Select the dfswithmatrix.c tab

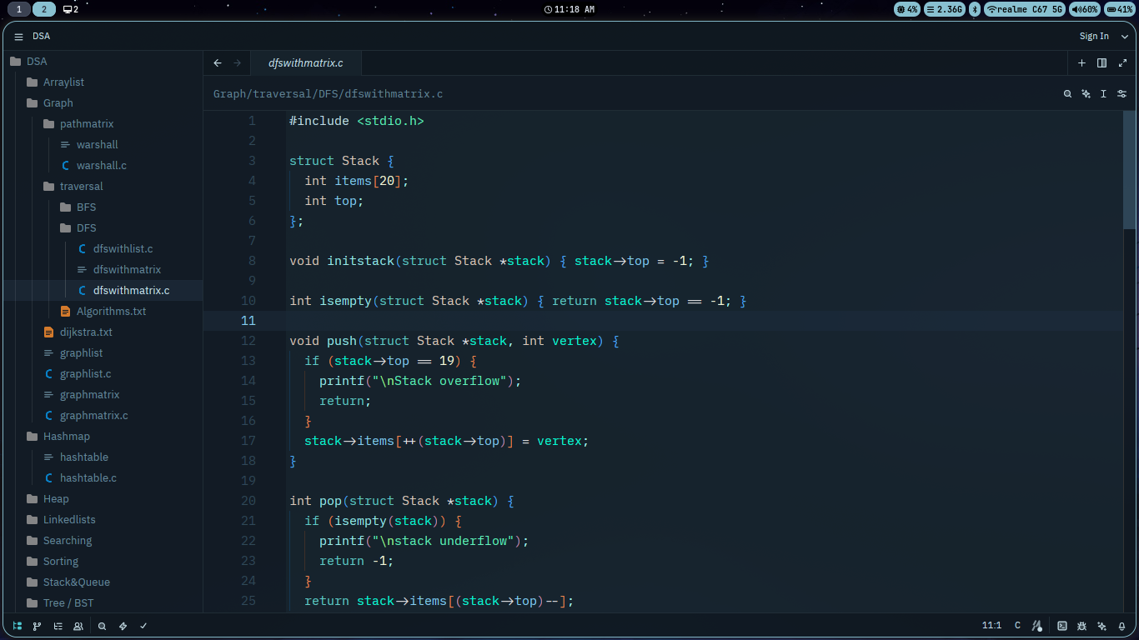click(x=306, y=62)
